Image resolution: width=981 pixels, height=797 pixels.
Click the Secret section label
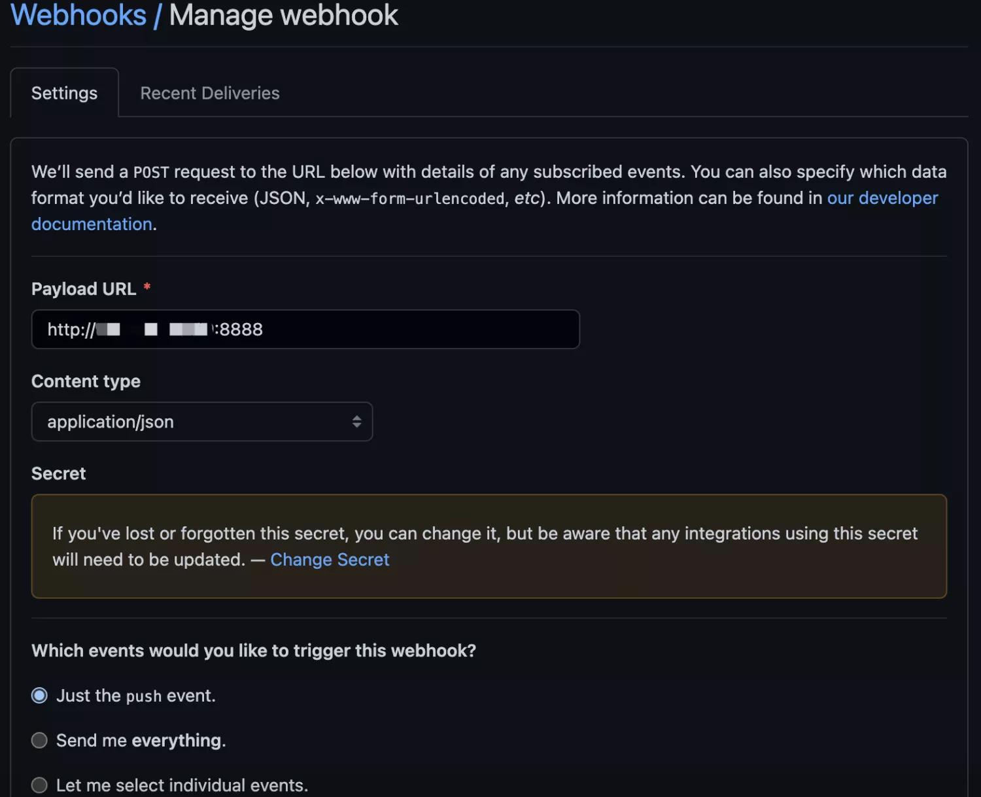[58, 473]
